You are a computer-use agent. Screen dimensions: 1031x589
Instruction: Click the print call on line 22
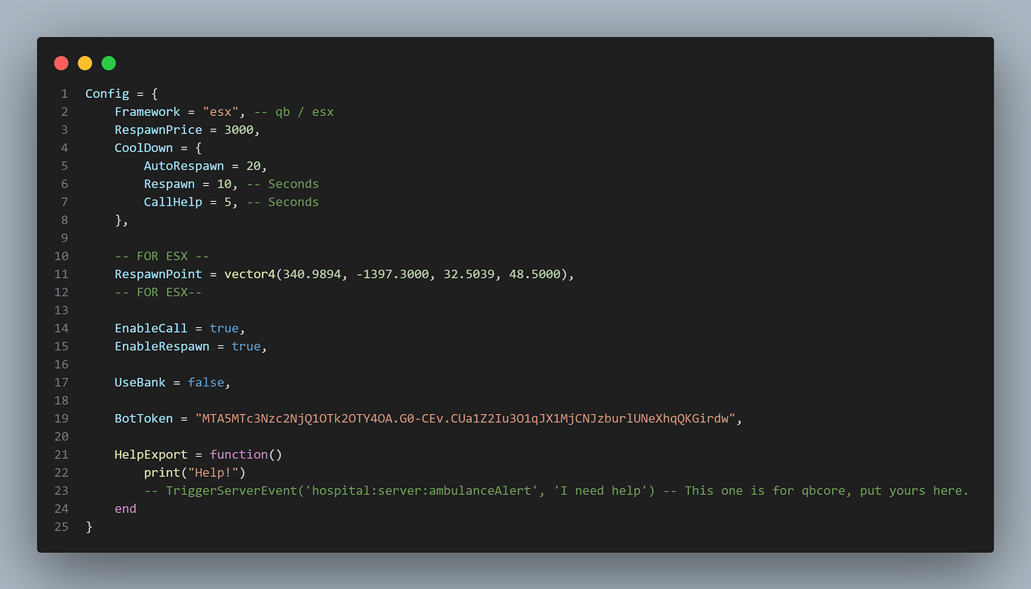pyautogui.click(x=158, y=472)
